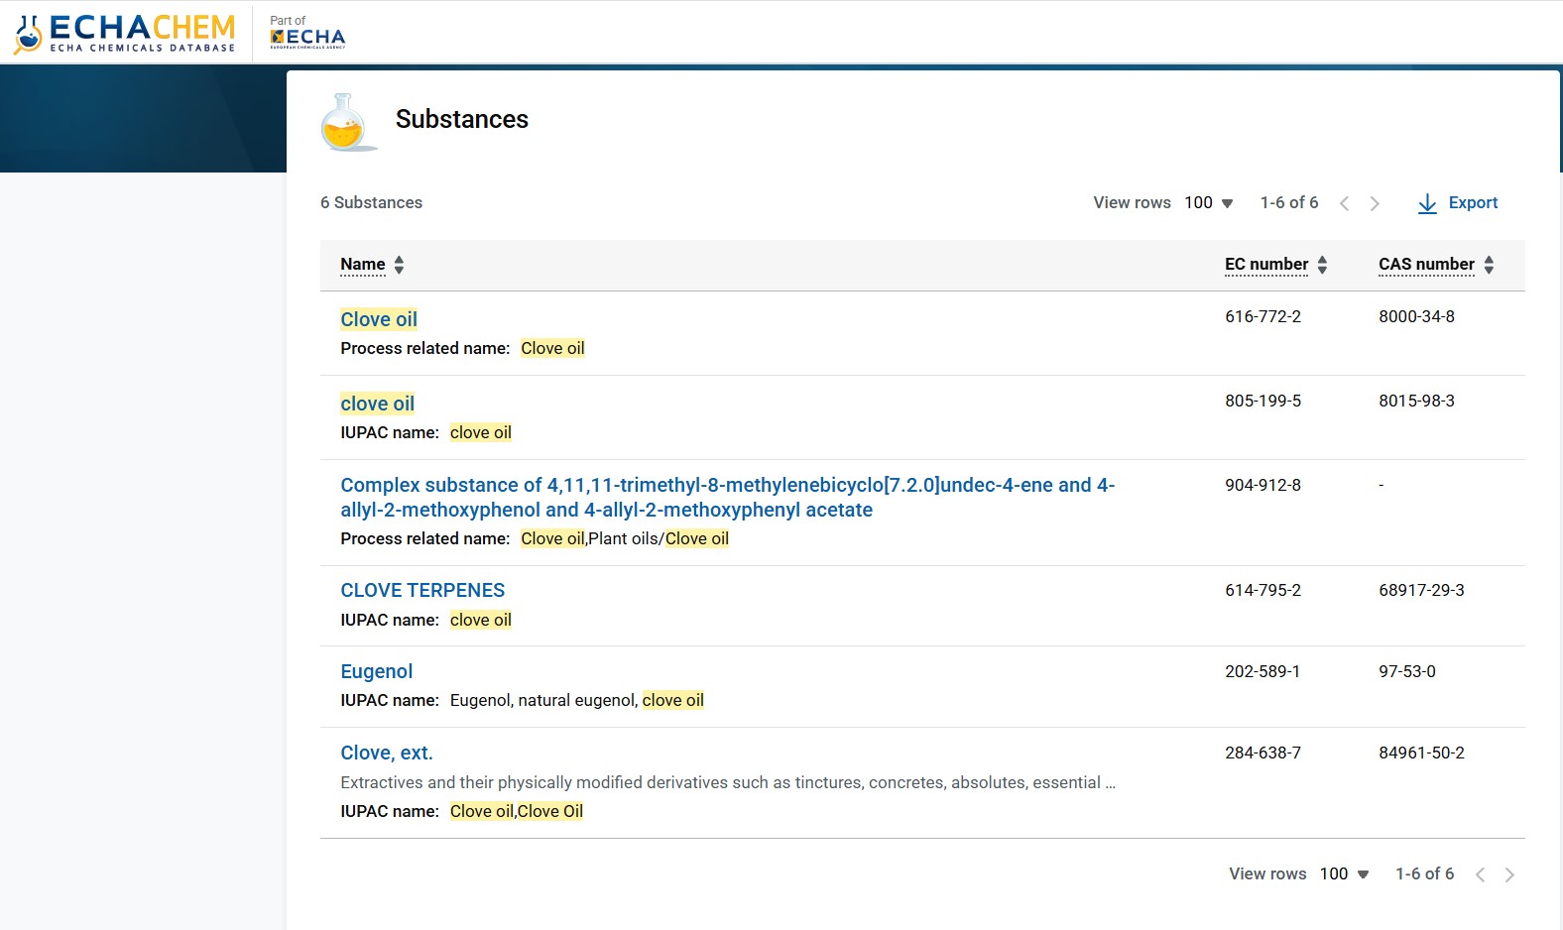Go to previous page at bottom pagination

pyautogui.click(x=1480, y=874)
